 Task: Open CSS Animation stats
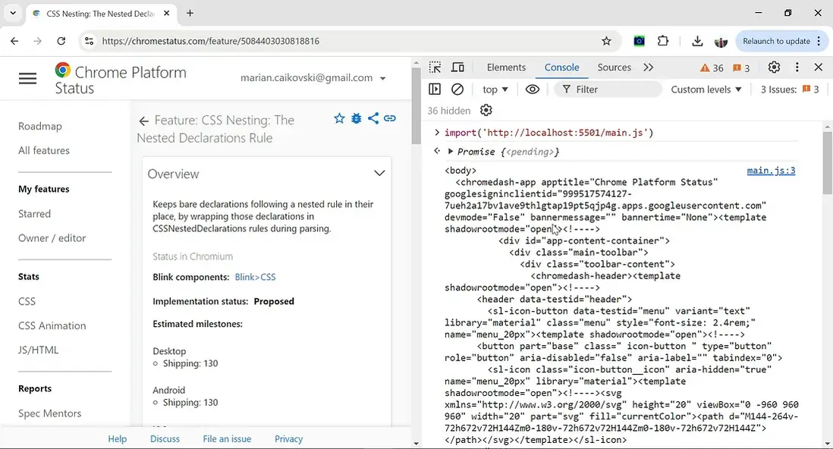tap(52, 325)
